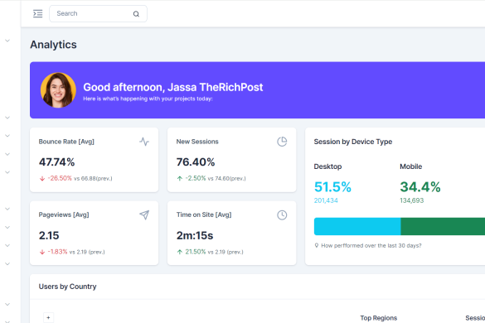The width and height of the screenshot is (485, 323).
Task: Expand the sidebar chevron beside greeting banner bottom
Action: 7,118
